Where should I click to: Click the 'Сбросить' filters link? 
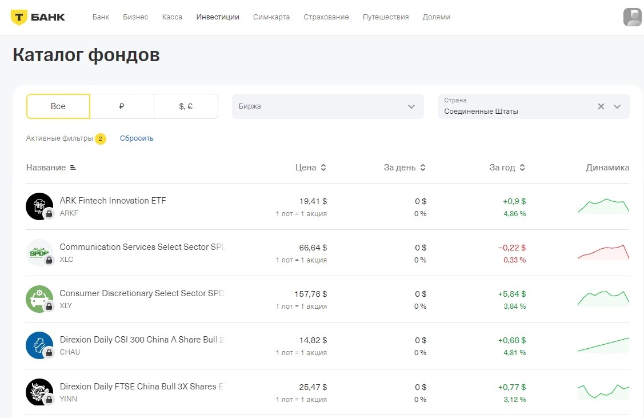[137, 138]
